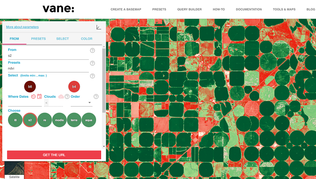Open the chart icon in panel header
The image size is (316, 179).
99,27
